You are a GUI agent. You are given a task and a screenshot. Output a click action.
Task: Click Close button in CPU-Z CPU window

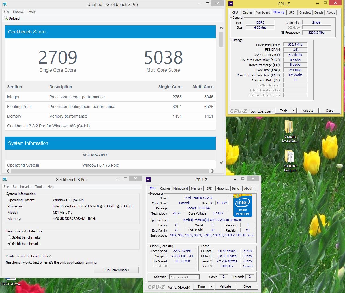coord(247,286)
